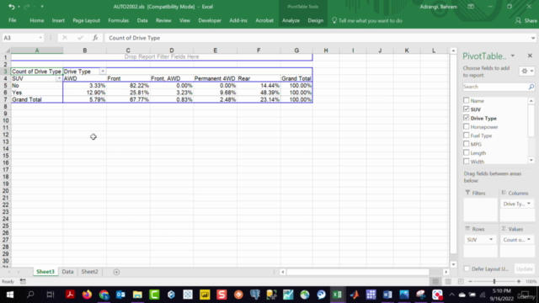Check the Length field checkbox
Viewport: 539px width, 303px height.
pos(466,152)
